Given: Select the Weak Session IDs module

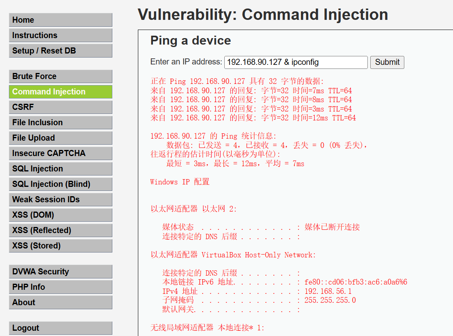Looking at the screenshot, I should pos(60,199).
